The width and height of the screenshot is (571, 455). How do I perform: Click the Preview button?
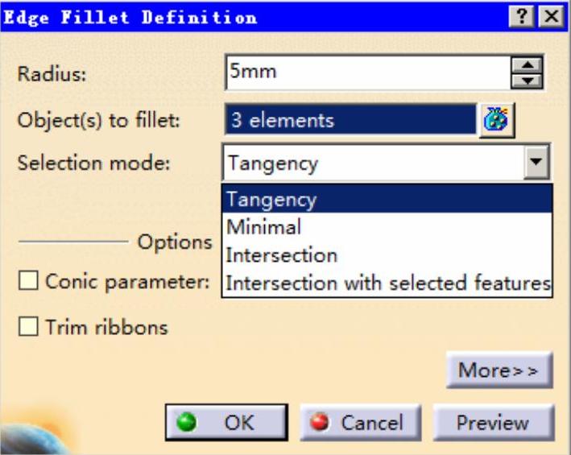click(x=494, y=423)
